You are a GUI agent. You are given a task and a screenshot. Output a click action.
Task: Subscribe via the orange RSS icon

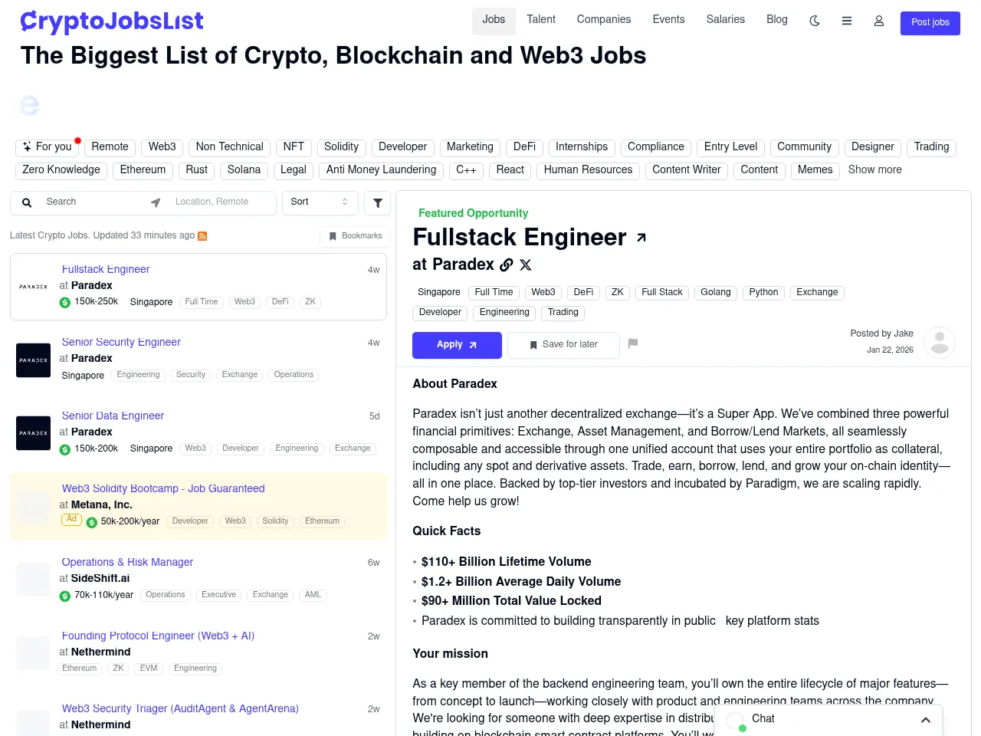202,236
